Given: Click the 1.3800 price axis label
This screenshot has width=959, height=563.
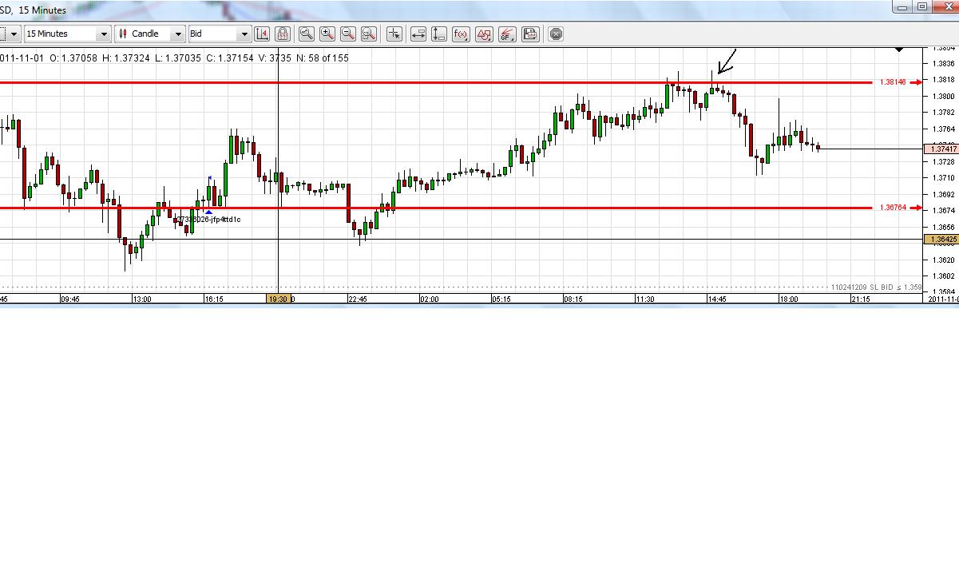Looking at the screenshot, I should click(943, 96).
